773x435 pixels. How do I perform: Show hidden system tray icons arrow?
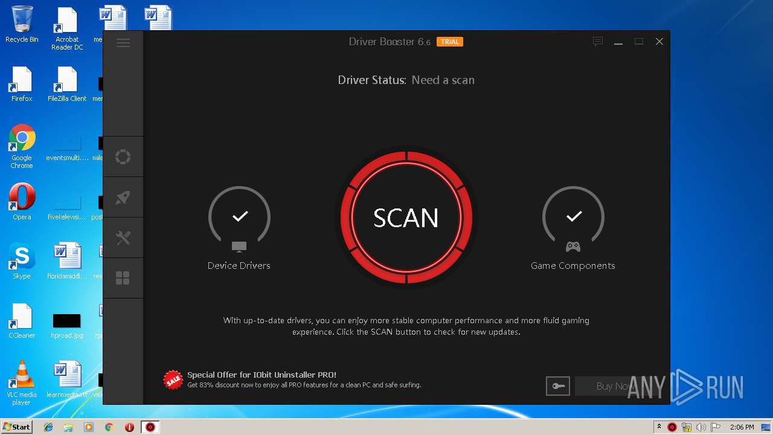point(659,427)
